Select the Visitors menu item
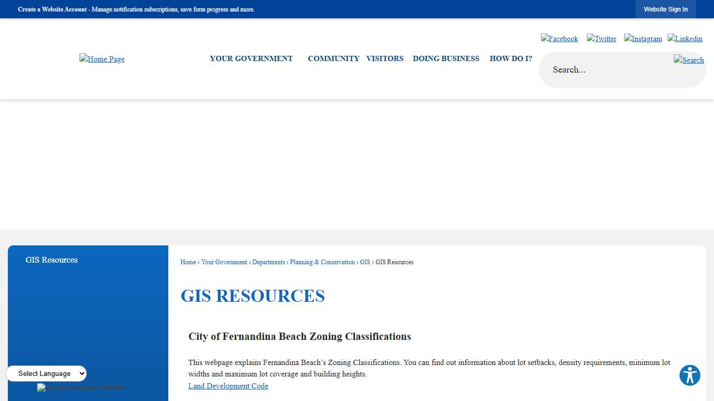Screen dimensions: 714x401 pyautogui.click(x=385, y=58)
